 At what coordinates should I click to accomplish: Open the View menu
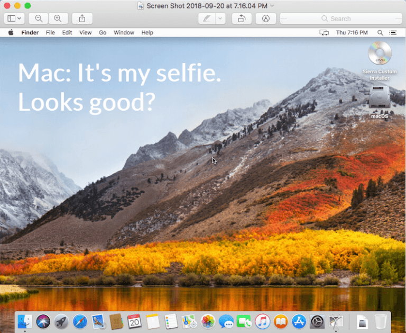pyautogui.click(x=86, y=32)
